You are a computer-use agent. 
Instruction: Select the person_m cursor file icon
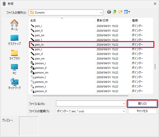click(32, 82)
